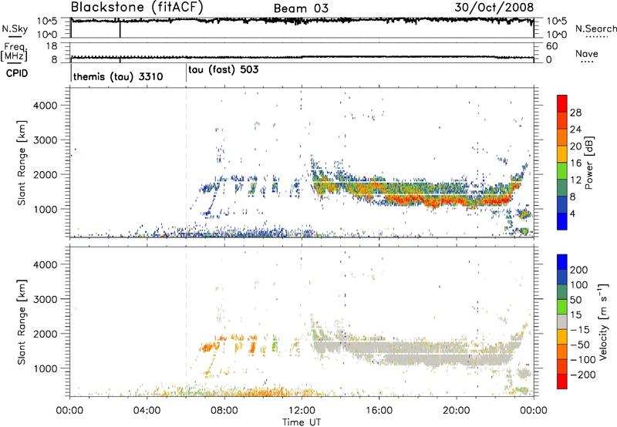617x427 pixels.
Task: Click the Velocity [m s-1] colorbar title
Action: pyautogui.click(x=602, y=321)
